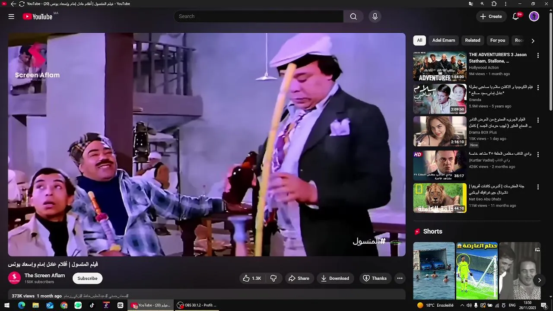
Task: Open The Screen Aflam channel name link
Action: coord(44,276)
